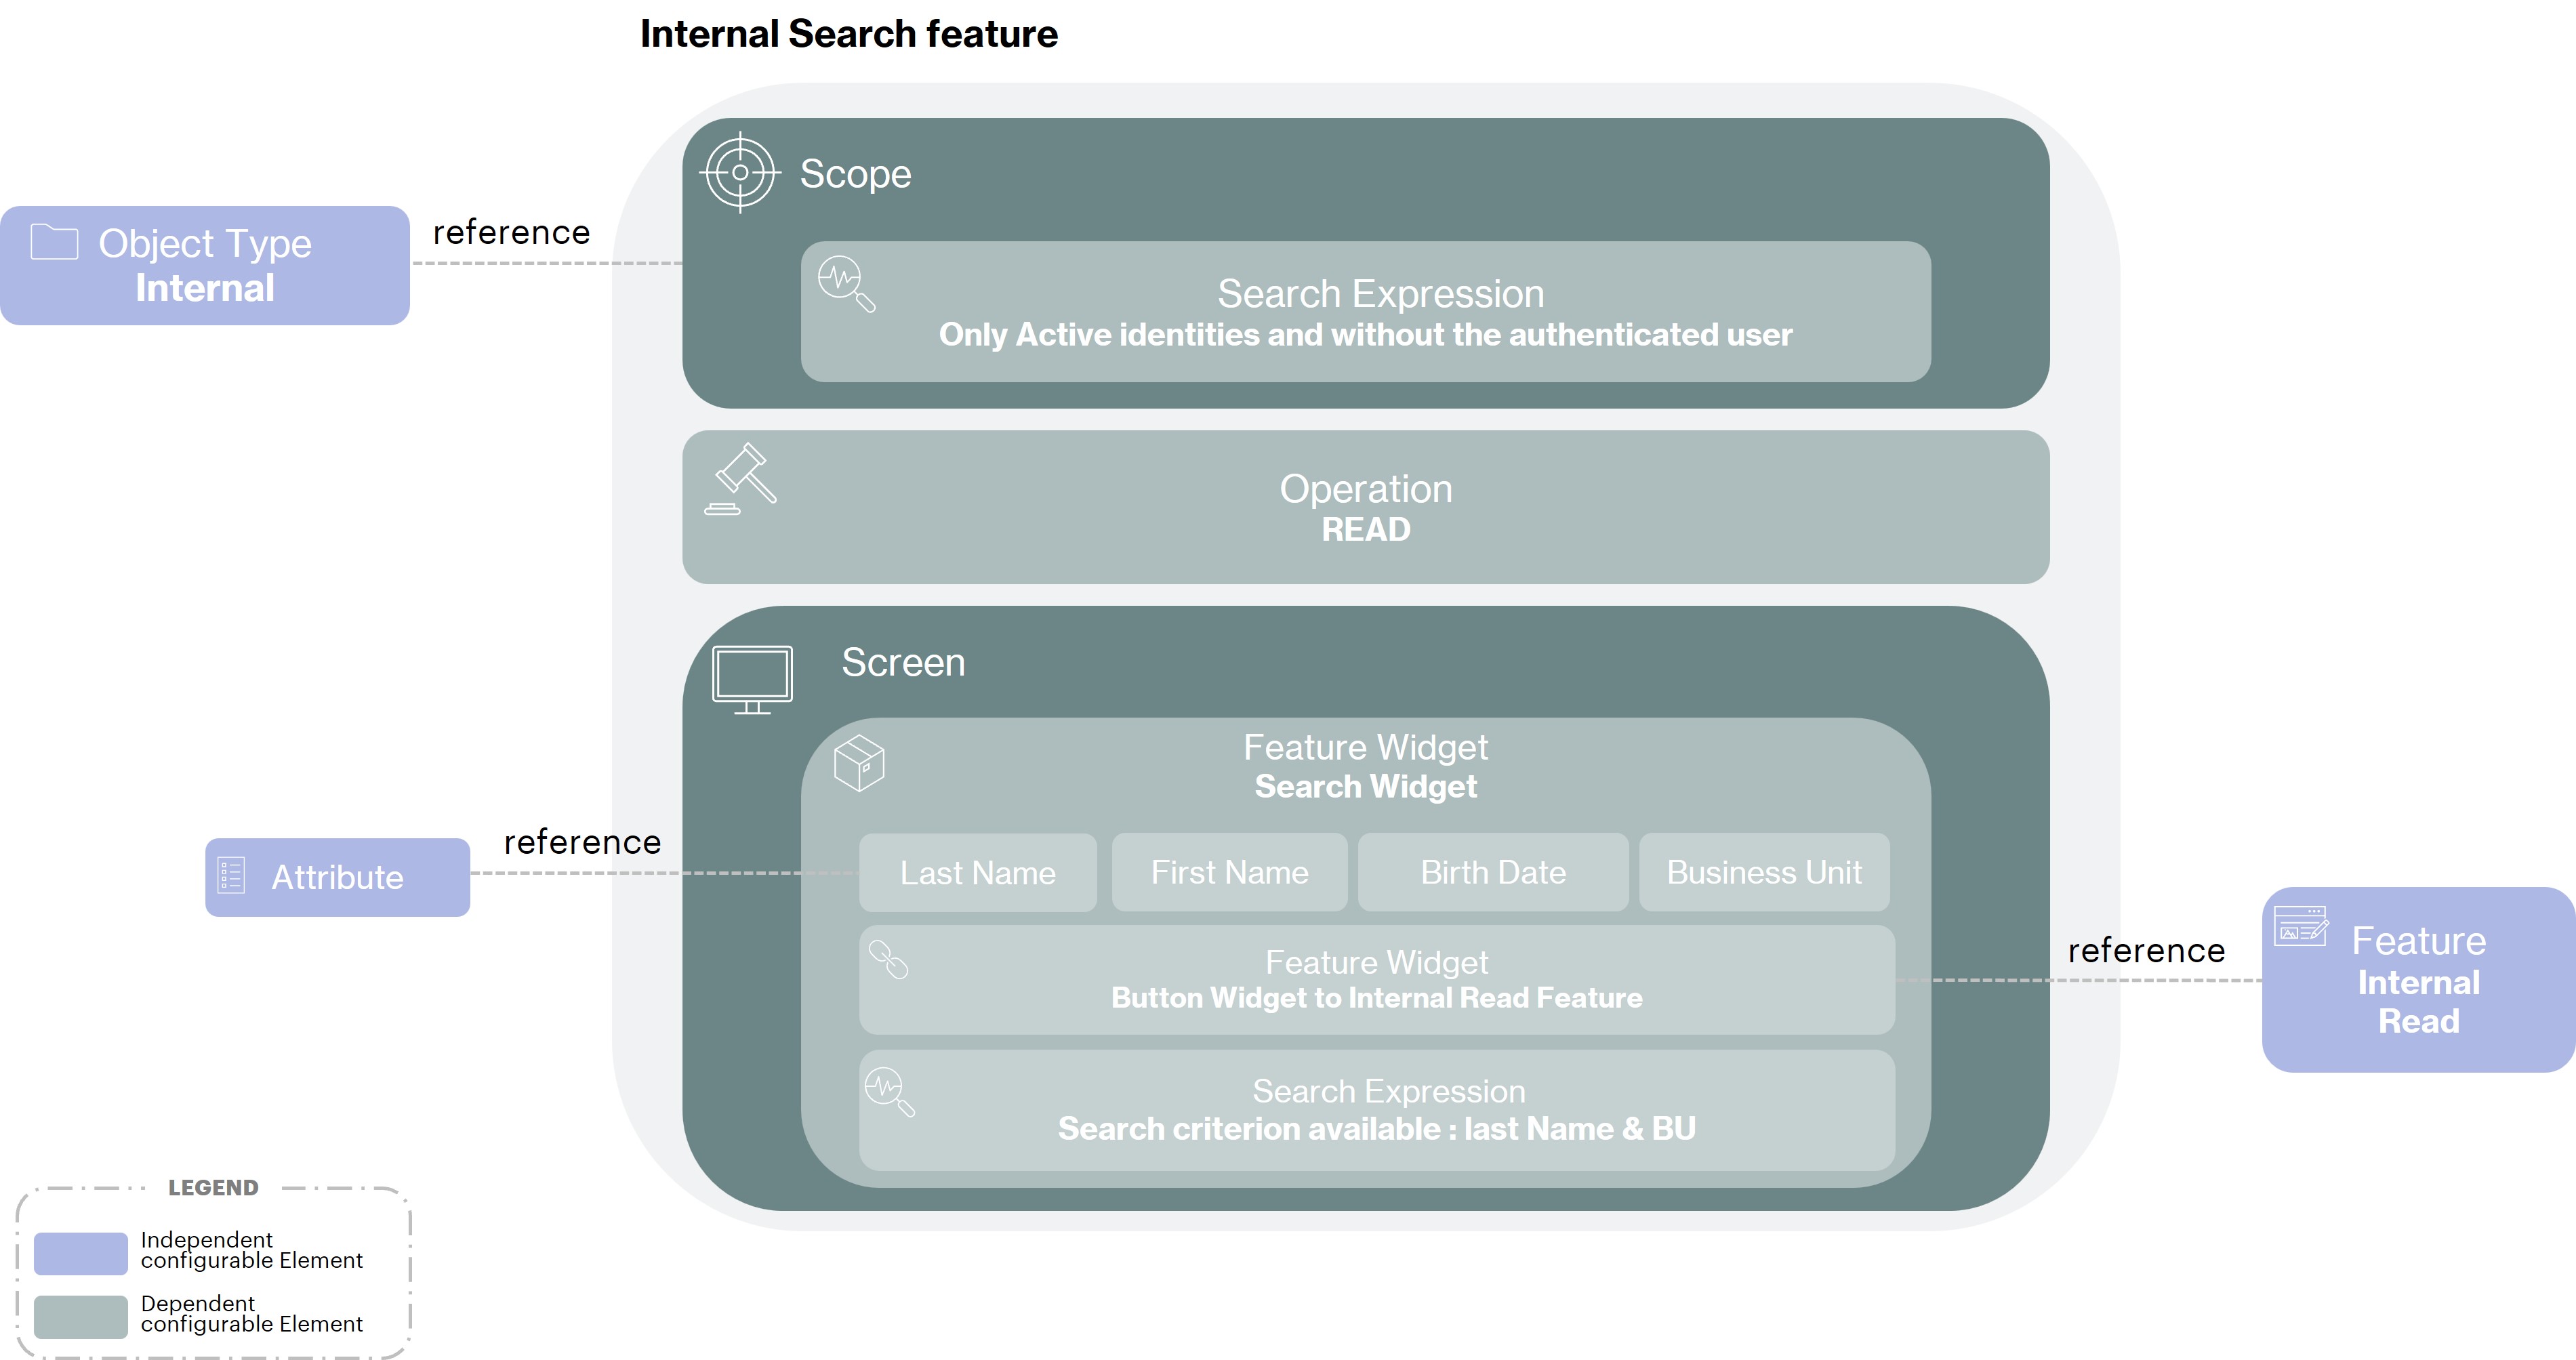Click the Internal Search feature title
2576x1360 pixels.
tap(848, 34)
